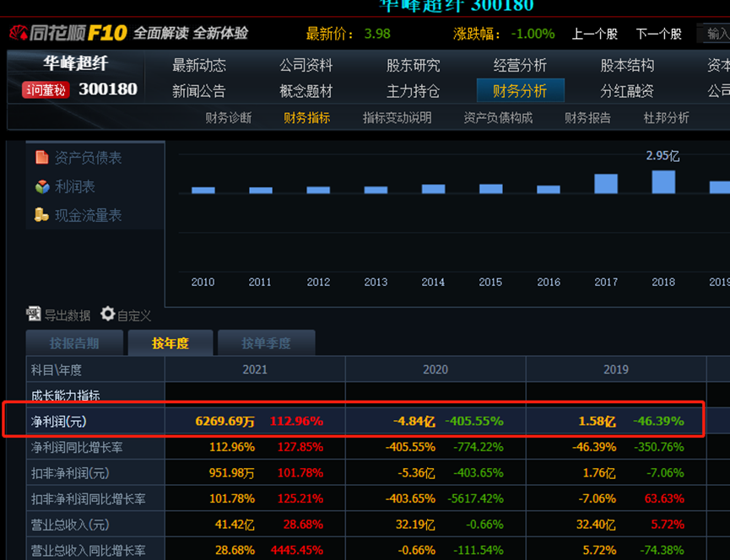
Task: Click the 问董秘 red badge
Action: point(46,90)
